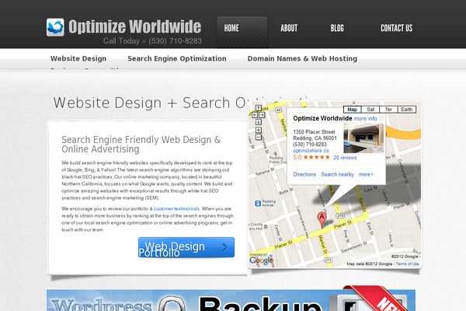Click 'more info' in the map popup
The image size is (466, 311).
coord(365,118)
